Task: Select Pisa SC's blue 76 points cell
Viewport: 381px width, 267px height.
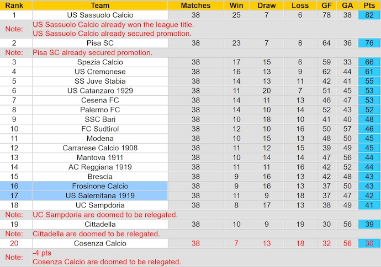Action: (x=369, y=43)
